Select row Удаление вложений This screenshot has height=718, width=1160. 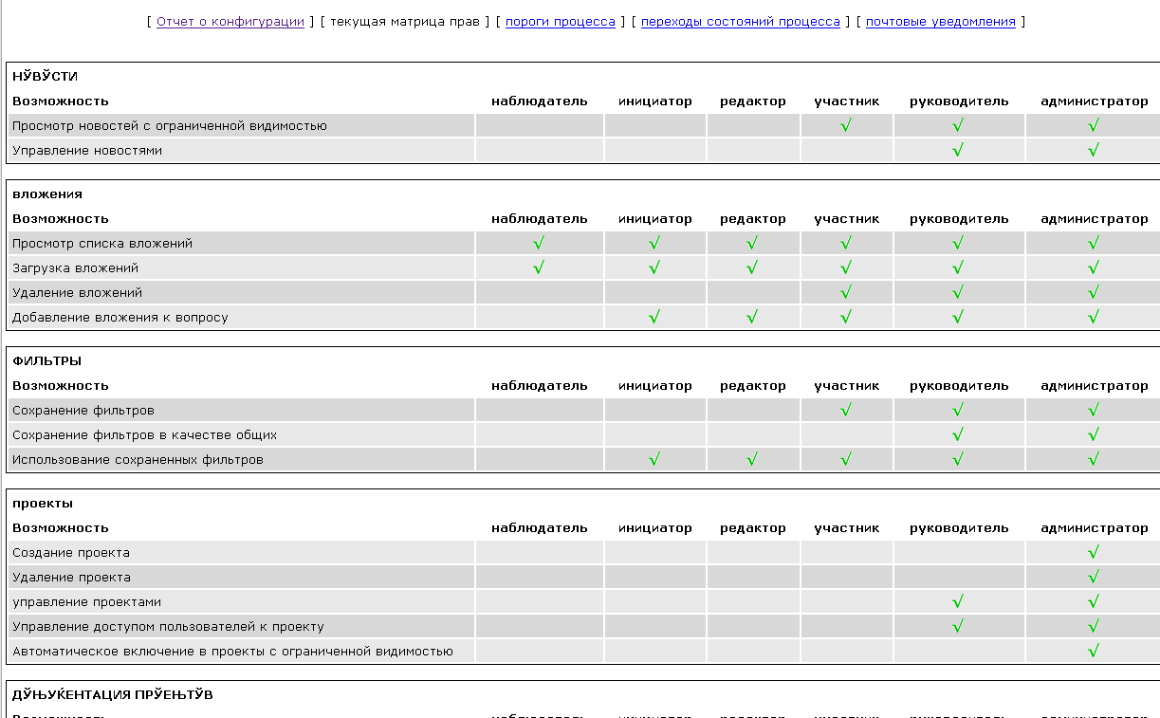point(583,292)
